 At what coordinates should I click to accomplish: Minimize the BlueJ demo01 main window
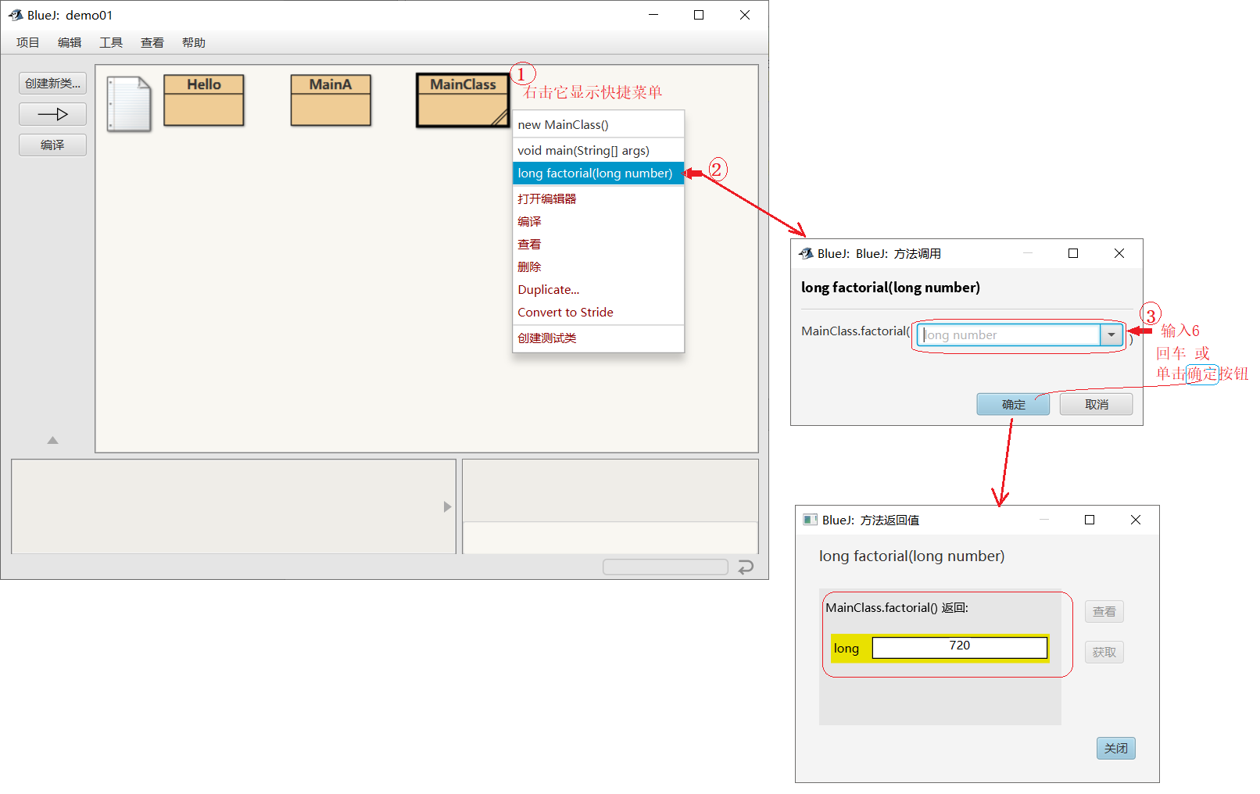653,15
